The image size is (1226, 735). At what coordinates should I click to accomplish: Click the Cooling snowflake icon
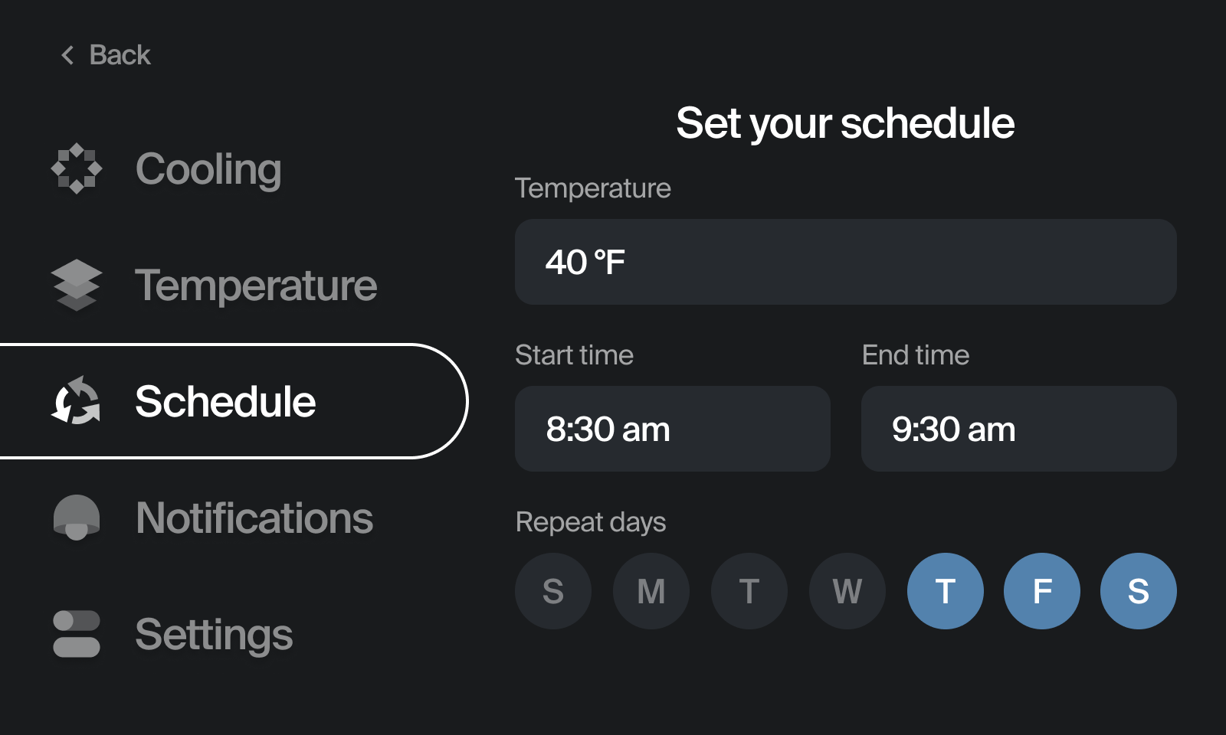(77, 168)
